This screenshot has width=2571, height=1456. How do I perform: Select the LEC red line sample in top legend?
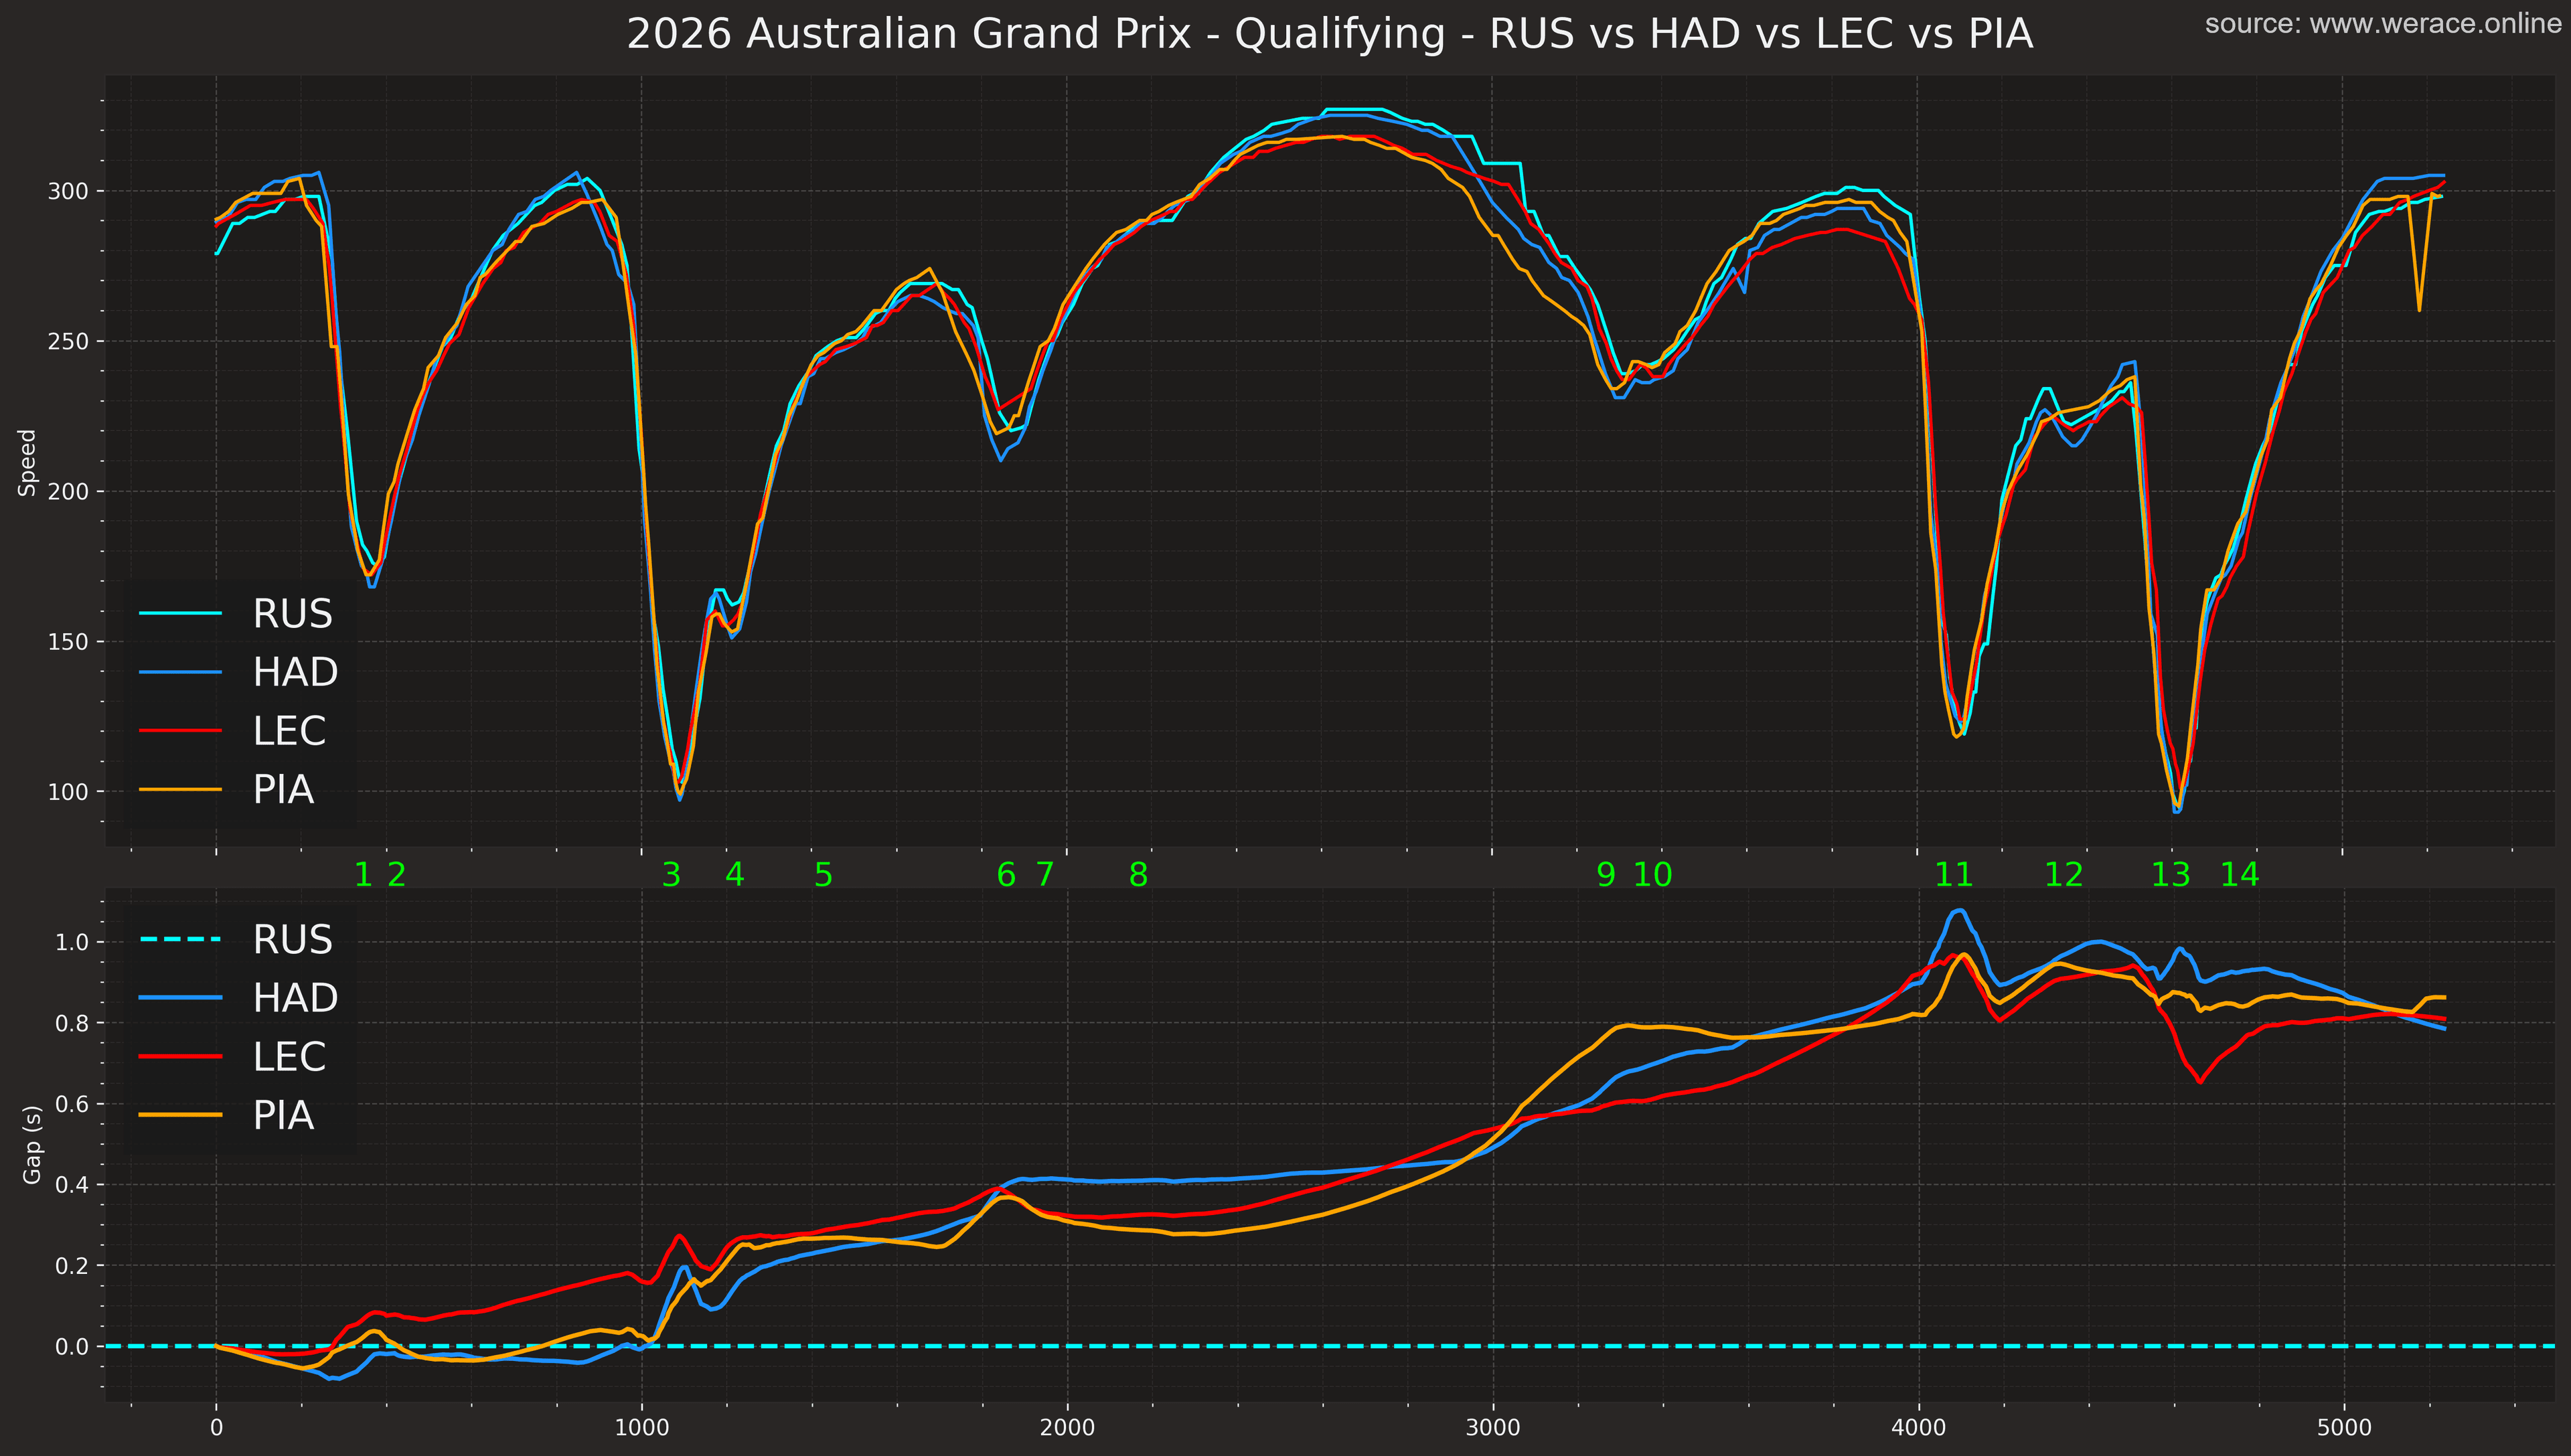coord(180,732)
